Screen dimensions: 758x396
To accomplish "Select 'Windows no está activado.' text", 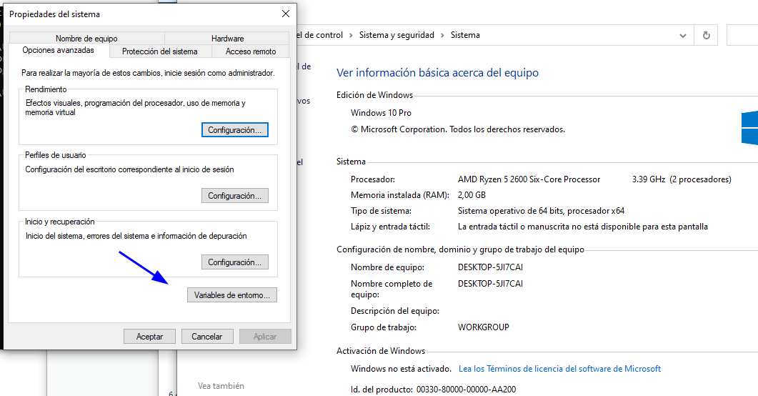I will click(402, 369).
